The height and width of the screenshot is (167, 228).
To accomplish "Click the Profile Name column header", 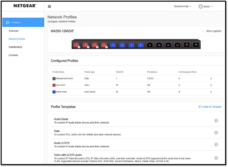I will pos(58,72).
